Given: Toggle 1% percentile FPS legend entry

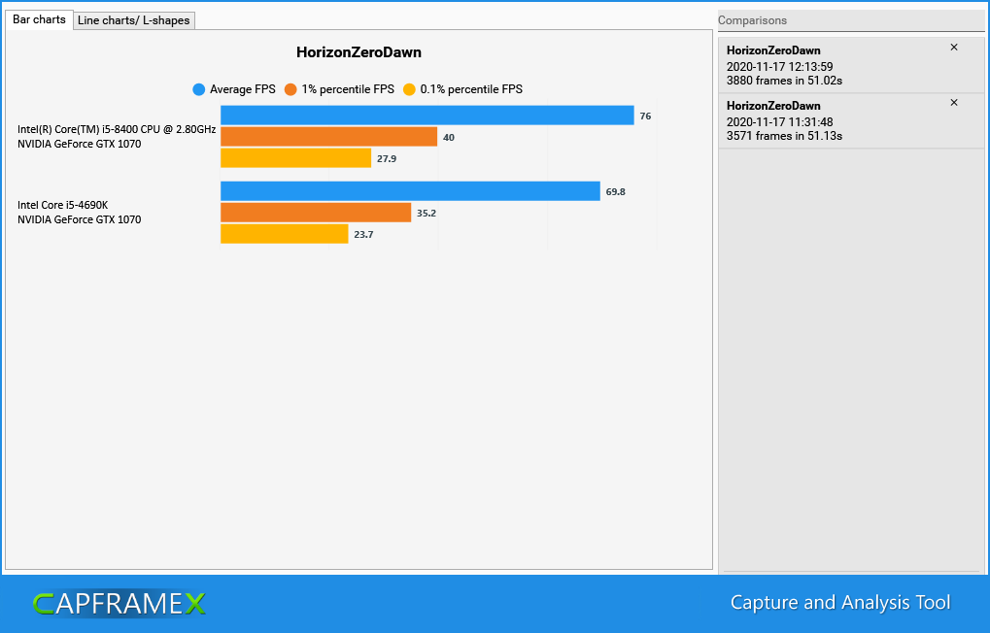Looking at the screenshot, I should (340, 89).
